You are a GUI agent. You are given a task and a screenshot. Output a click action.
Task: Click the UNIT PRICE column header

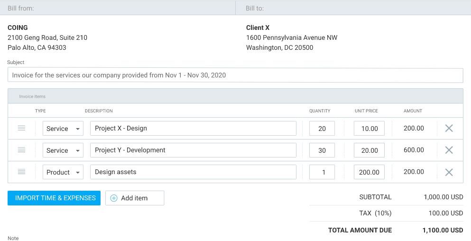(x=366, y=111)
